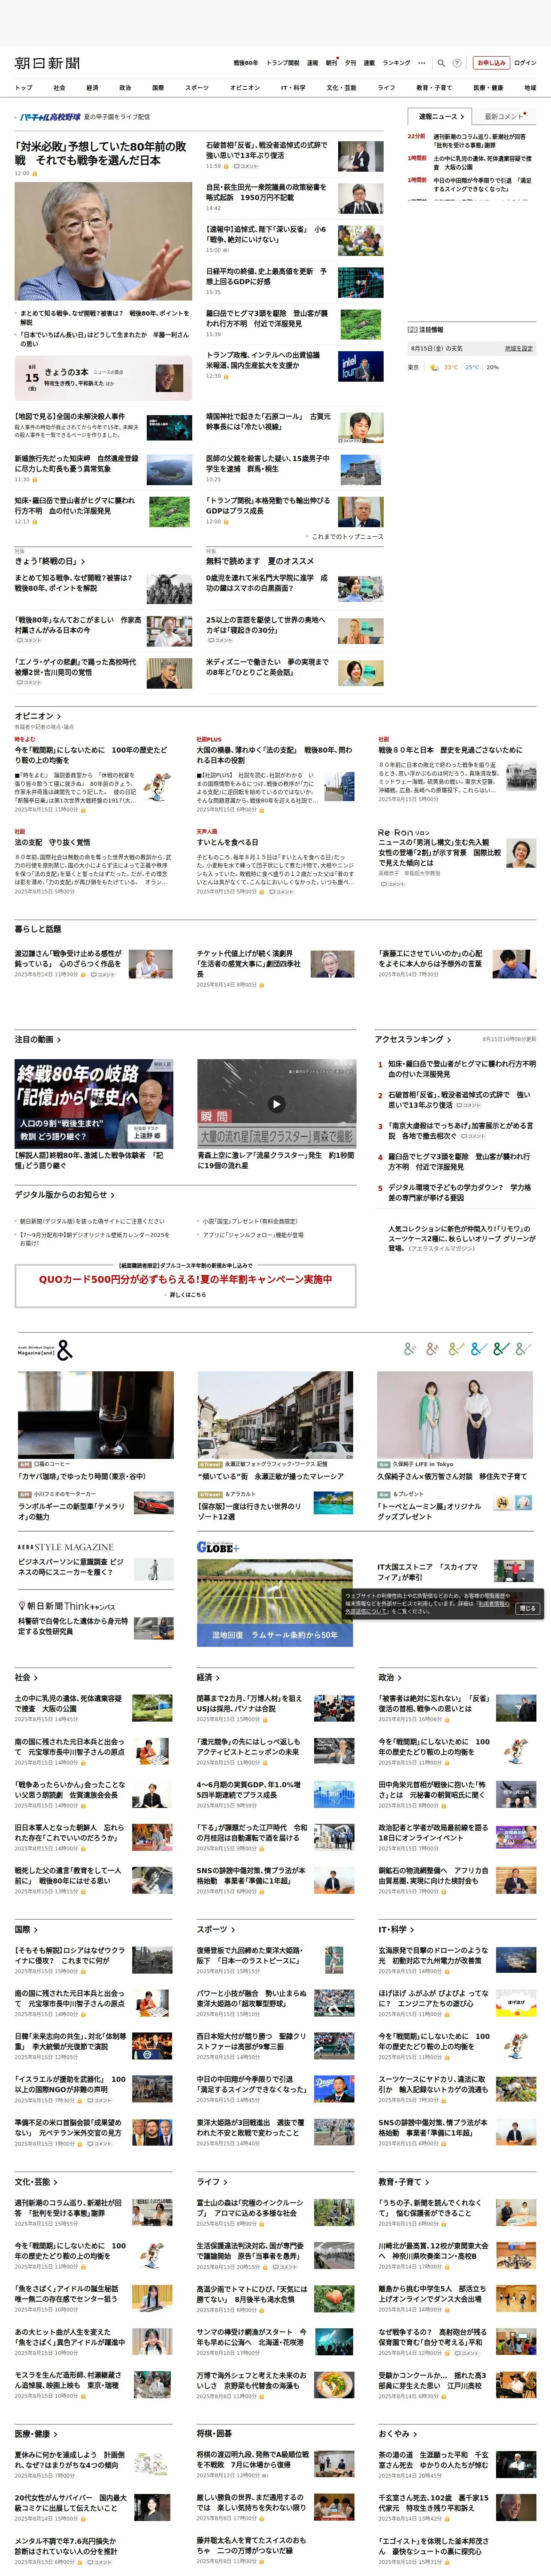Open the three-dots more menu in header
The width and height of the screenshot is (551, 2576).
tap(422, 63)
